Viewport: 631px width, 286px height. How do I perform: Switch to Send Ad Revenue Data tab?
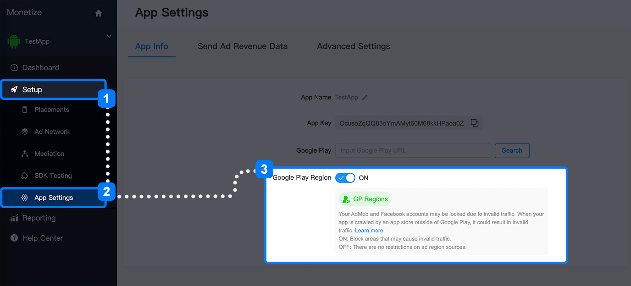click(x=243, y=46)
